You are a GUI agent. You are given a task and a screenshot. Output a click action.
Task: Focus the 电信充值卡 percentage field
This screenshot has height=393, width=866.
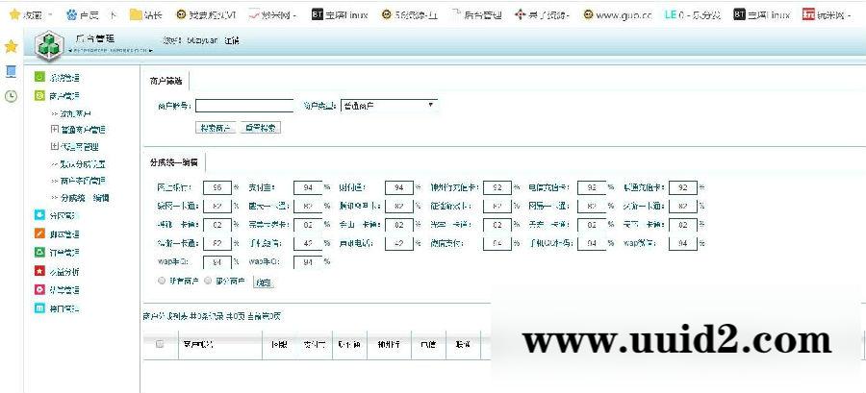tap(592, 188)
